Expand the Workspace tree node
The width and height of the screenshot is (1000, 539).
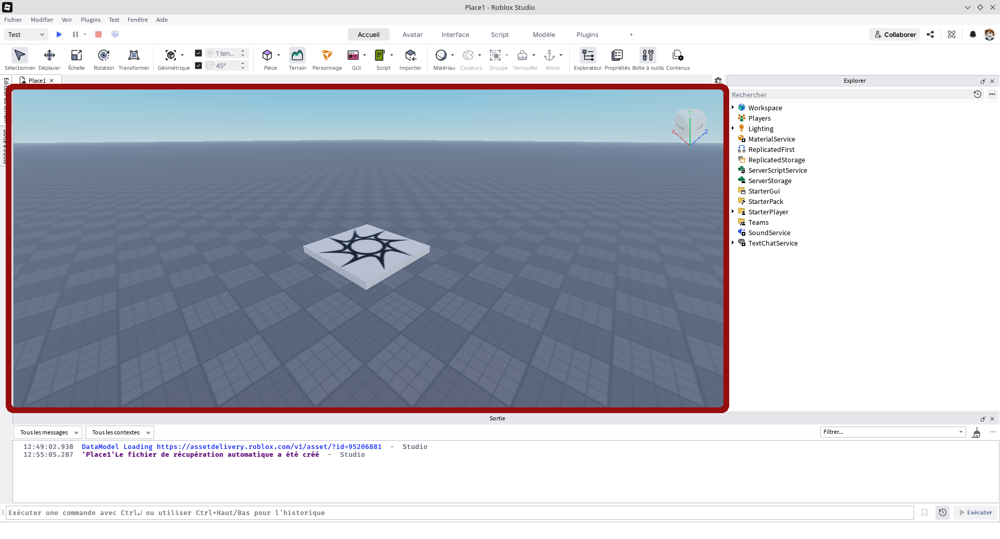point(733,108)
